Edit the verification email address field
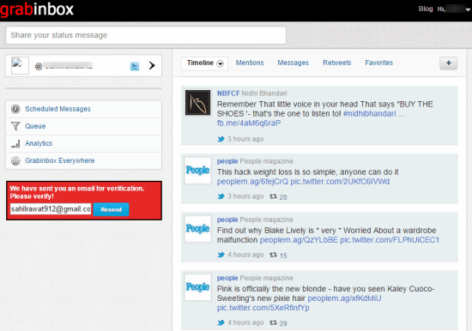Viewport: 472px width, 331px height. pos(51,209)
